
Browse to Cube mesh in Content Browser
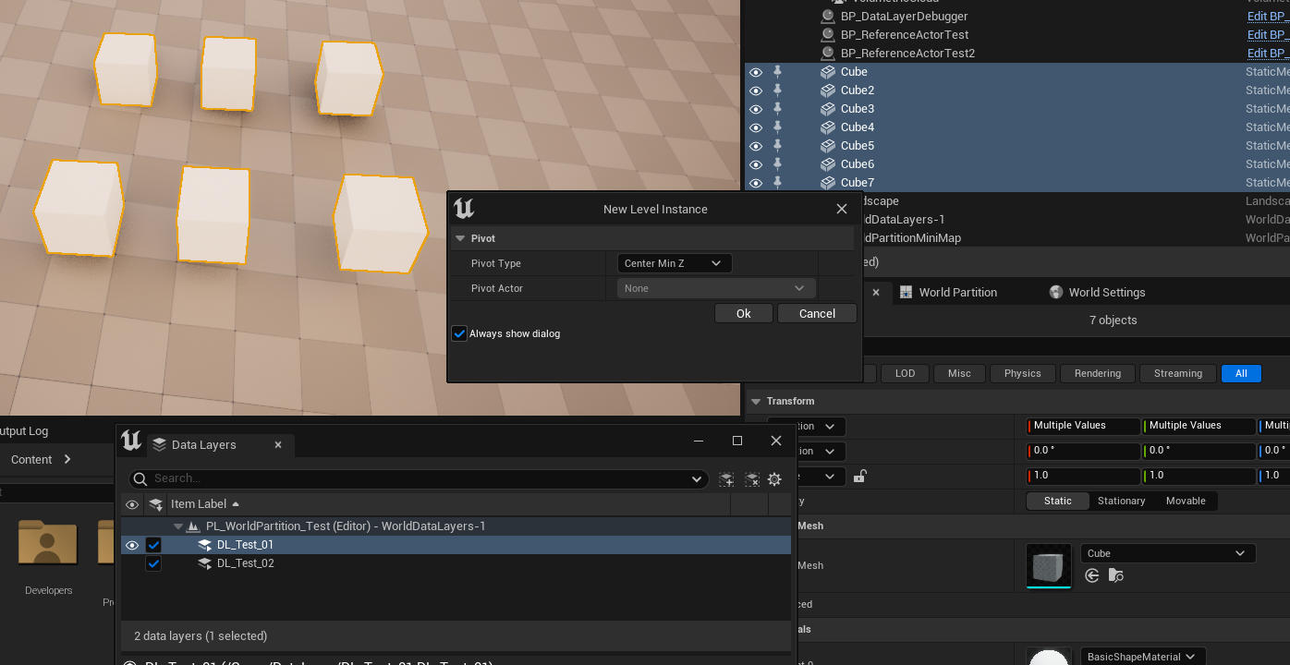(x=1116, y=575)
